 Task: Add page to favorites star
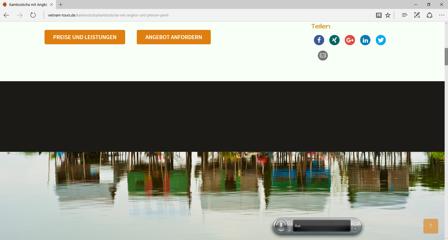pos(388,15)
